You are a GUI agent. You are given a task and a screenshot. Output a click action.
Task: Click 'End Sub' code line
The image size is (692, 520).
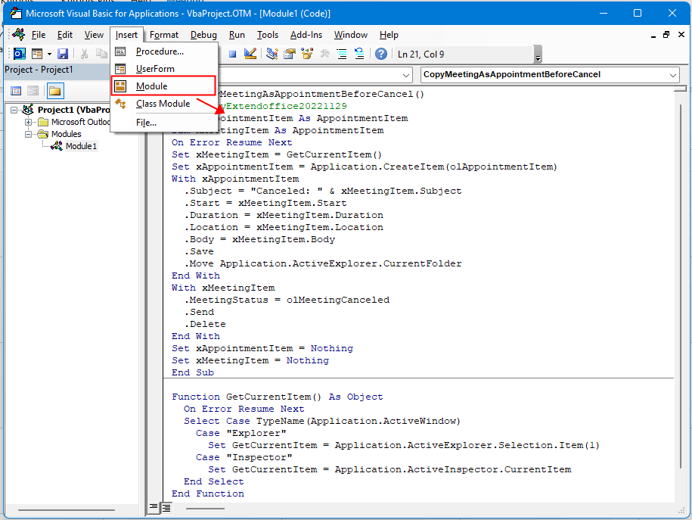click(x=193, y=372)
